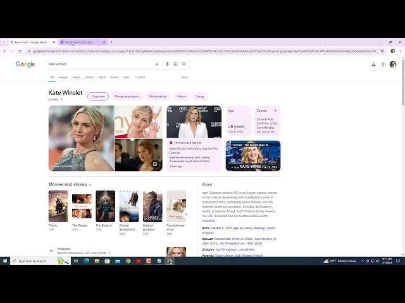Viewport: 405px width, 303px height.
Task: Click inside the kate winslet search field
Action: point(101,64)
